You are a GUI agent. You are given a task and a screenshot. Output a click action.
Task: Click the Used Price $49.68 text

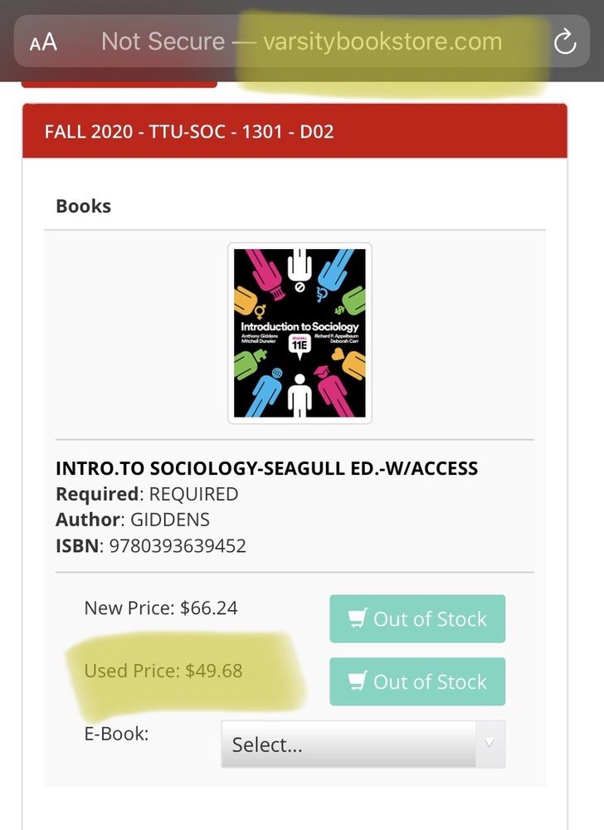[163, 671]
